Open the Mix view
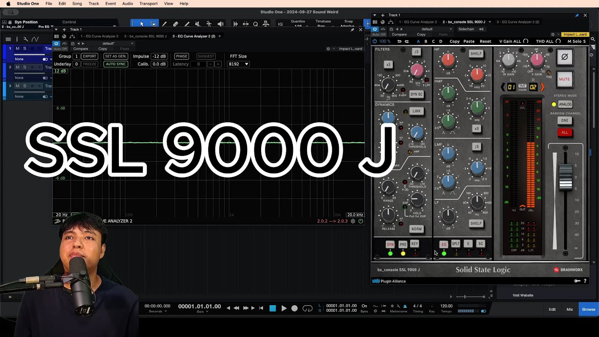This screenshot has width=599, height=337. [x=570, y=309]
